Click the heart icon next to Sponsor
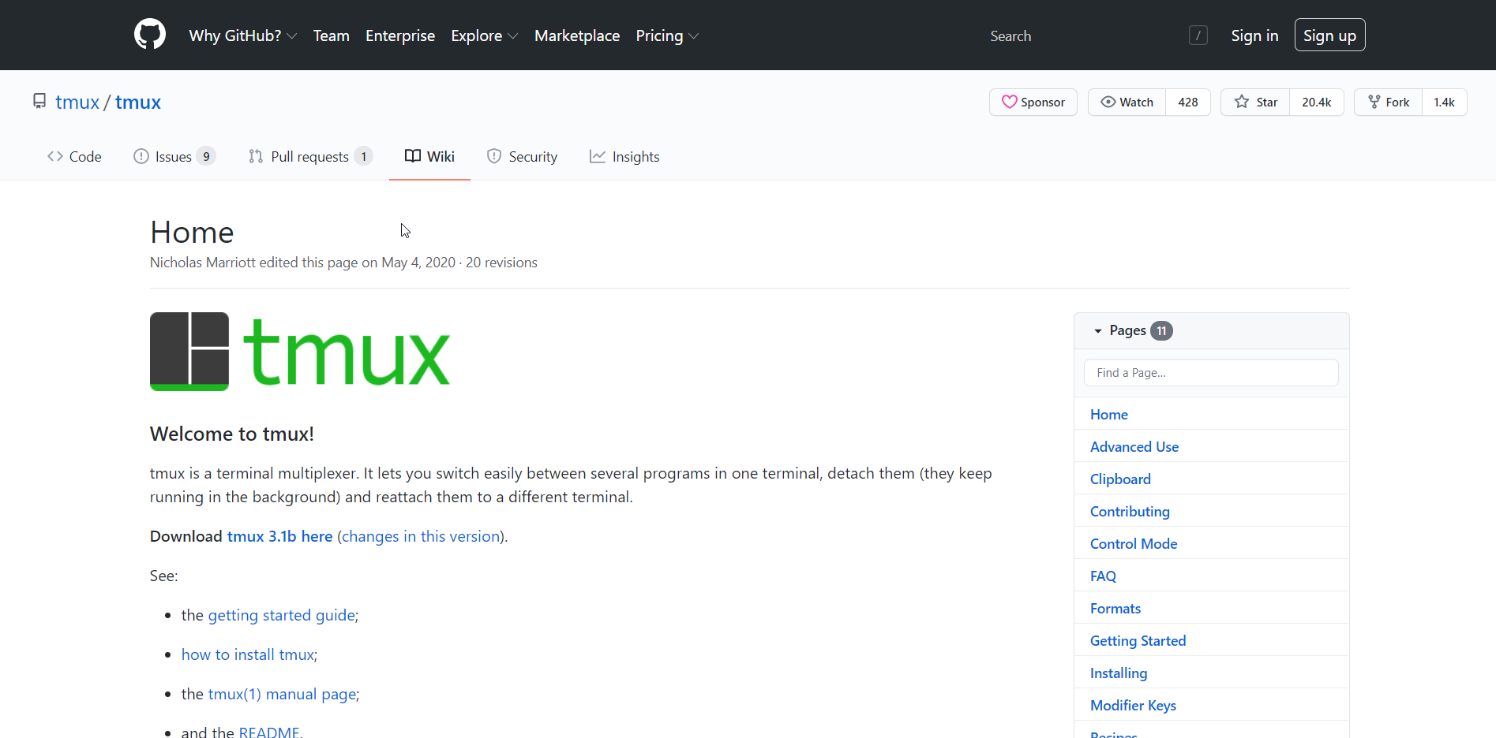The height and width of the screenshot is (738, 1496). [1011, 102]
